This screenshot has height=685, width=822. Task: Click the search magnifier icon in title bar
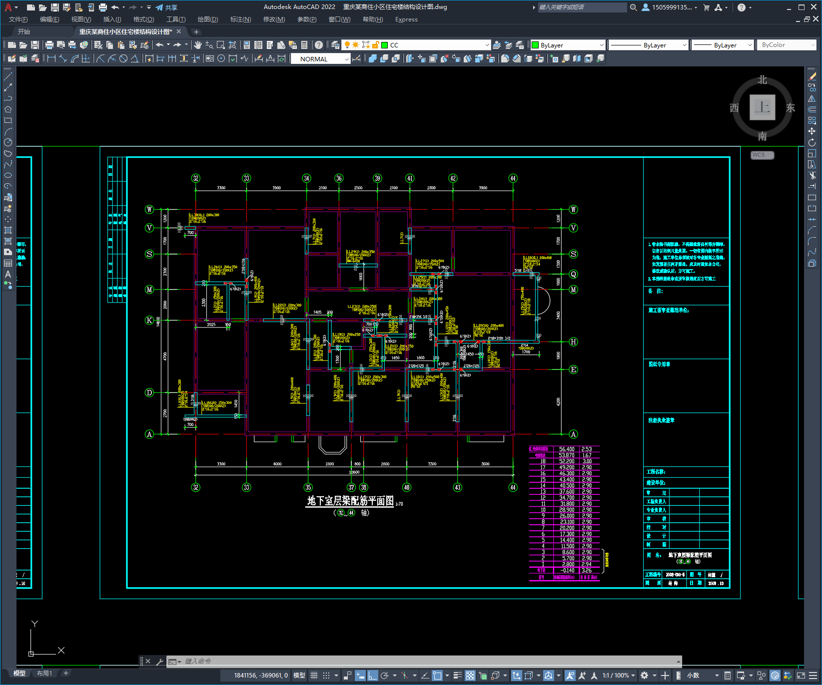point(634,7)
